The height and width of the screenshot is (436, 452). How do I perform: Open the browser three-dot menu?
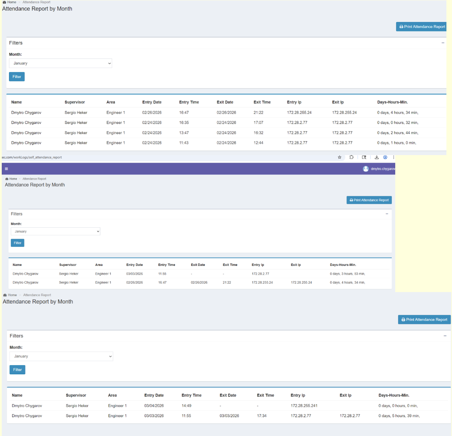tap(393, 157)
